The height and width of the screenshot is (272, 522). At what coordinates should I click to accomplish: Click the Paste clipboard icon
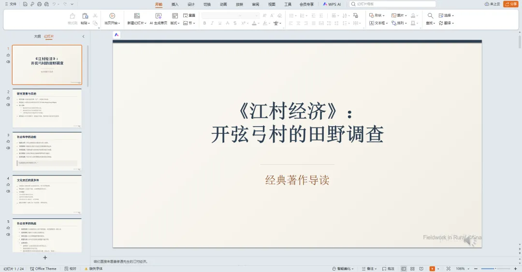click(x=85, y=15)
